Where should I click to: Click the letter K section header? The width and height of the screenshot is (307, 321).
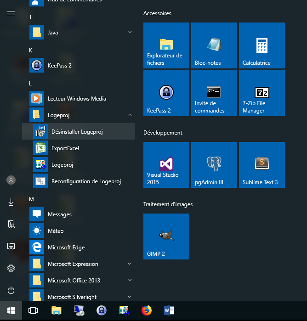[30, 51]
